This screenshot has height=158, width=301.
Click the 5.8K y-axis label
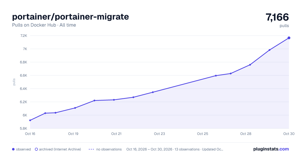[x=24, y=128]
